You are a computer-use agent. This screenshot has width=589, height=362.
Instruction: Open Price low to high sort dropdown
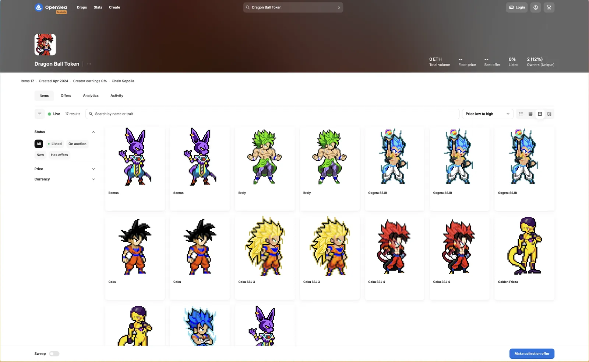488,114
